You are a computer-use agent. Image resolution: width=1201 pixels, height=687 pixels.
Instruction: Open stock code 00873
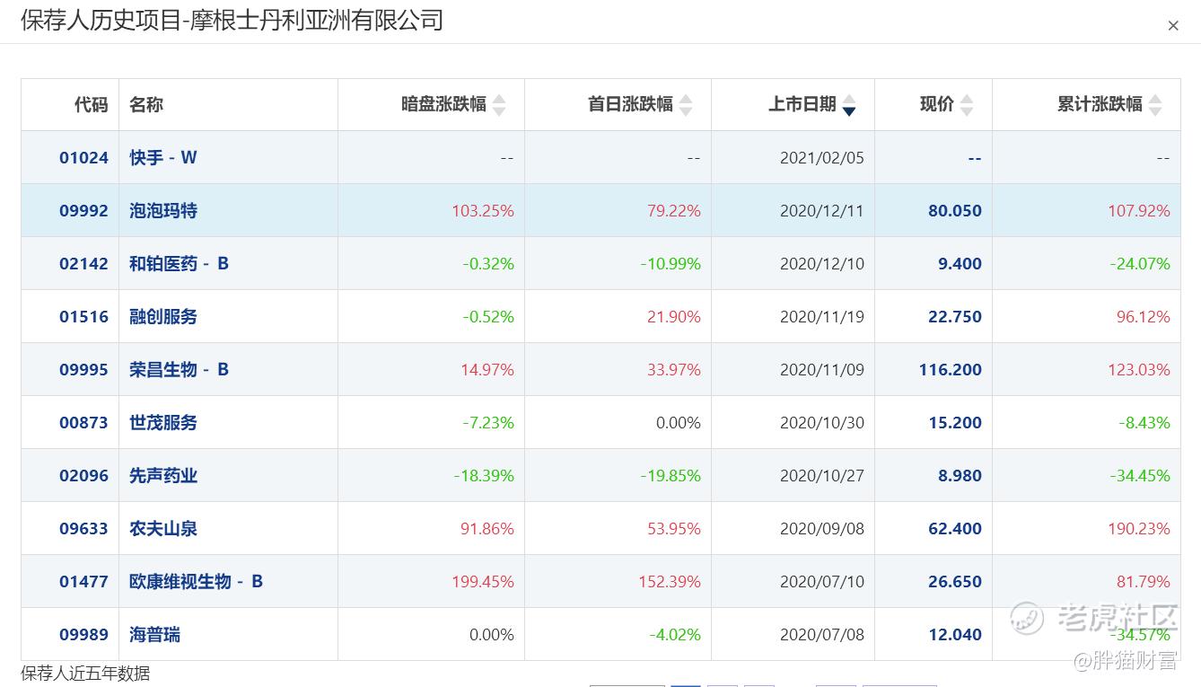point(83,423)
